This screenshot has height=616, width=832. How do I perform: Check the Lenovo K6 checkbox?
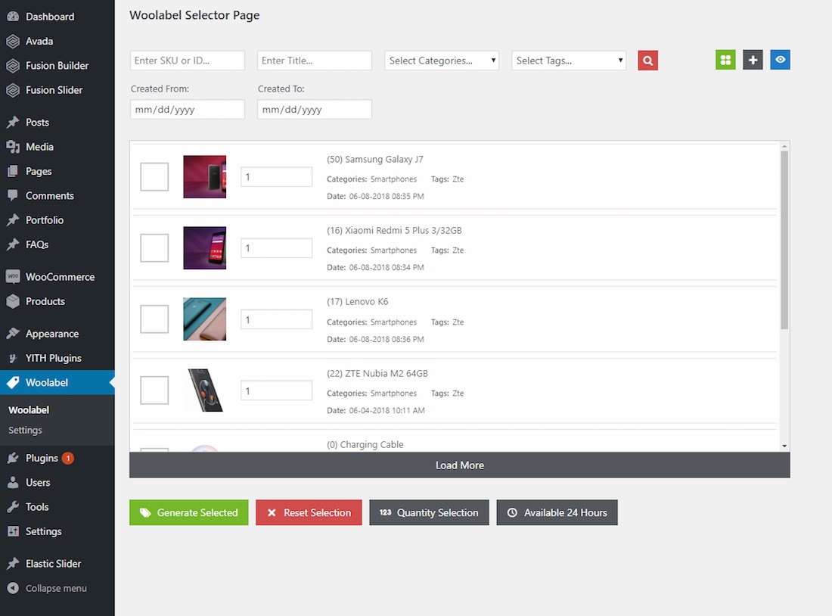click(154, 319)
